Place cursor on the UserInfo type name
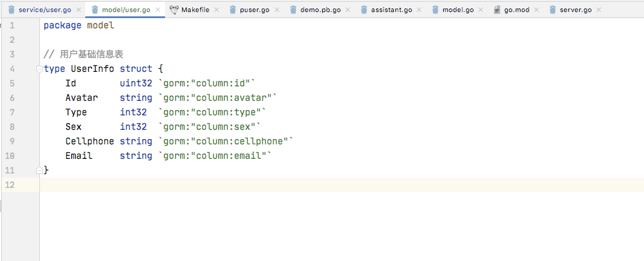 click(x=93, y=69)
